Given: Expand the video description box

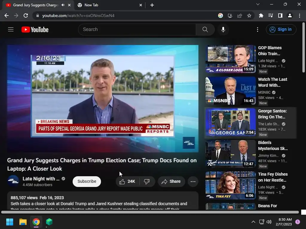Looking at the screenshot, I should pos(103,201).
